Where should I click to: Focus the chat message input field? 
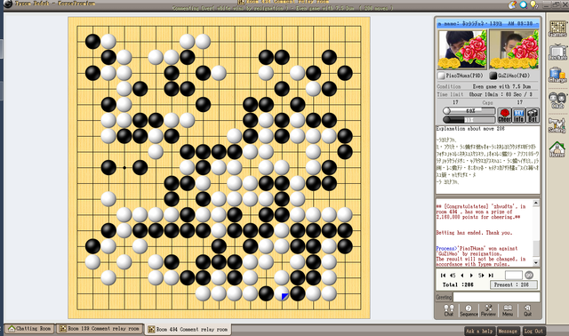point(496,297)
